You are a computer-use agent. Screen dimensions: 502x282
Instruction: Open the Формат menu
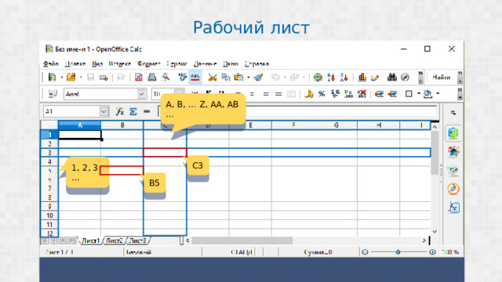[149, 63]
